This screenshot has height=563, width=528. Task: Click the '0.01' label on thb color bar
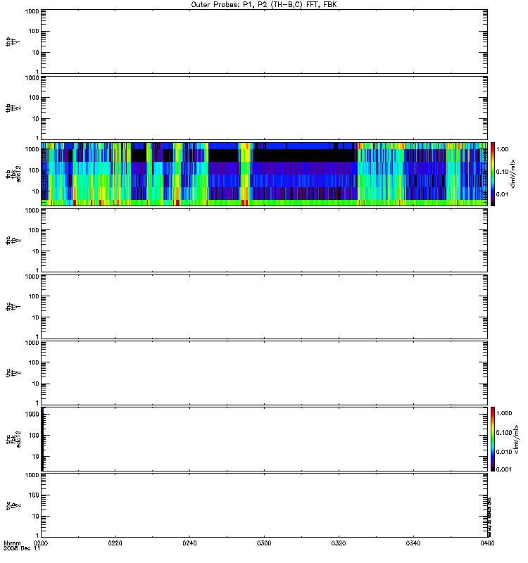coord(502,194)
